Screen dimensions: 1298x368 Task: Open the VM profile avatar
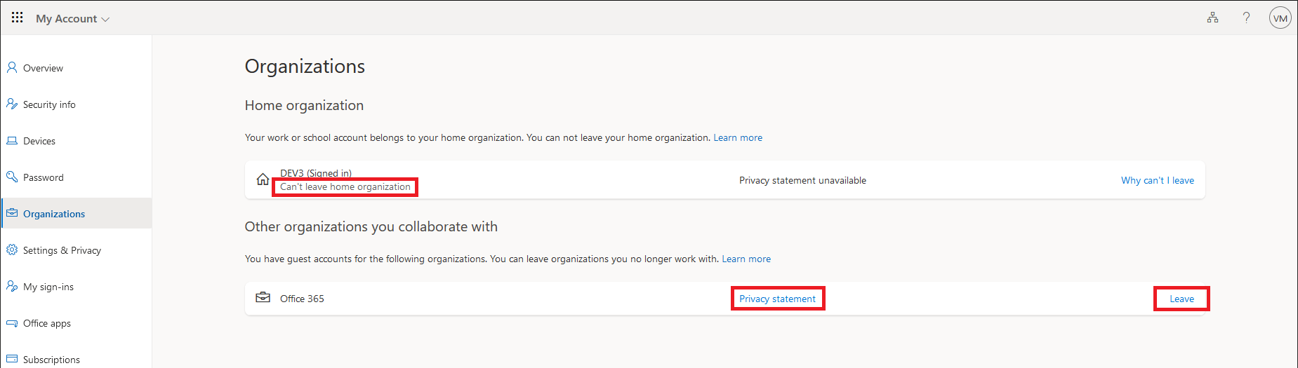pos(1280,18)
